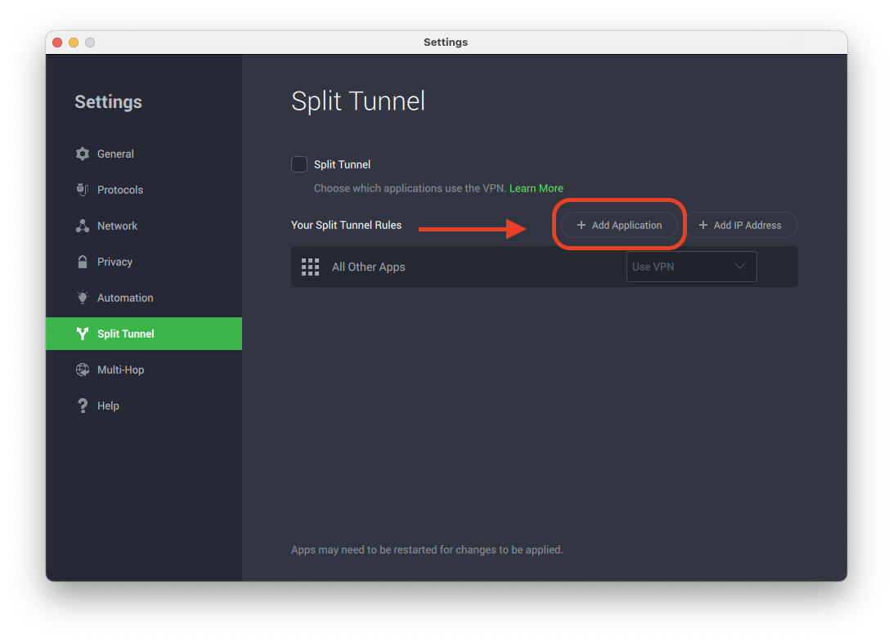This screenshot has height=642, width=893.
Task: Click the Network nodes icon
Action: (83, 226)
